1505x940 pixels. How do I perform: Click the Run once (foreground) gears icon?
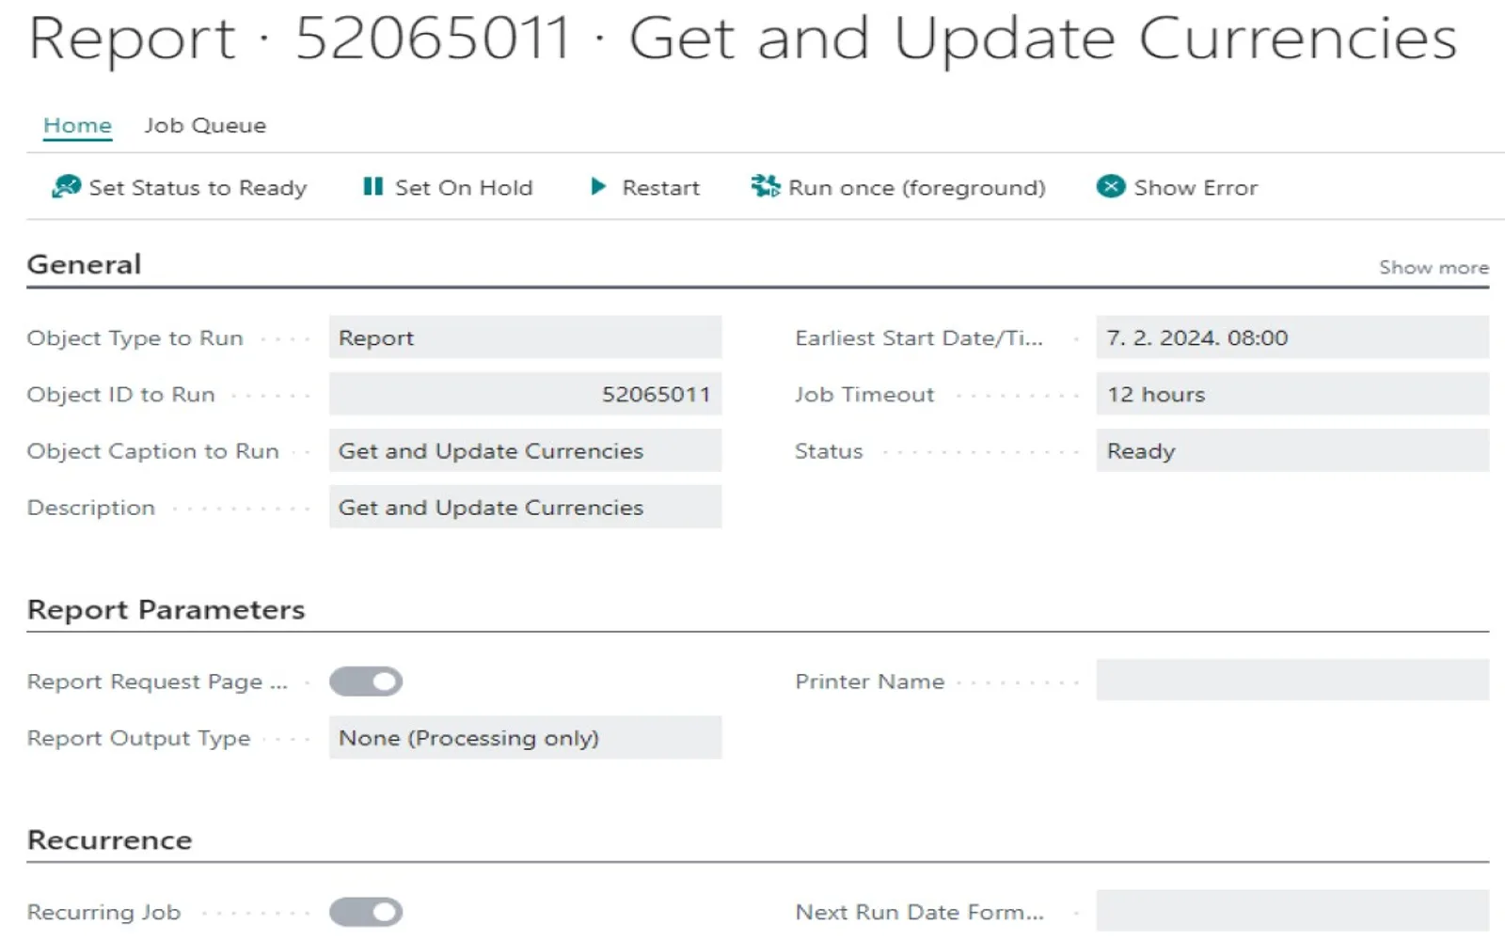pos(766,186)
